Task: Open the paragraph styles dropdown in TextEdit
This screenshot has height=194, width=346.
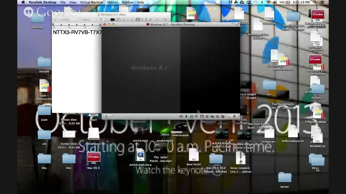Action: [x=55, y=19]
